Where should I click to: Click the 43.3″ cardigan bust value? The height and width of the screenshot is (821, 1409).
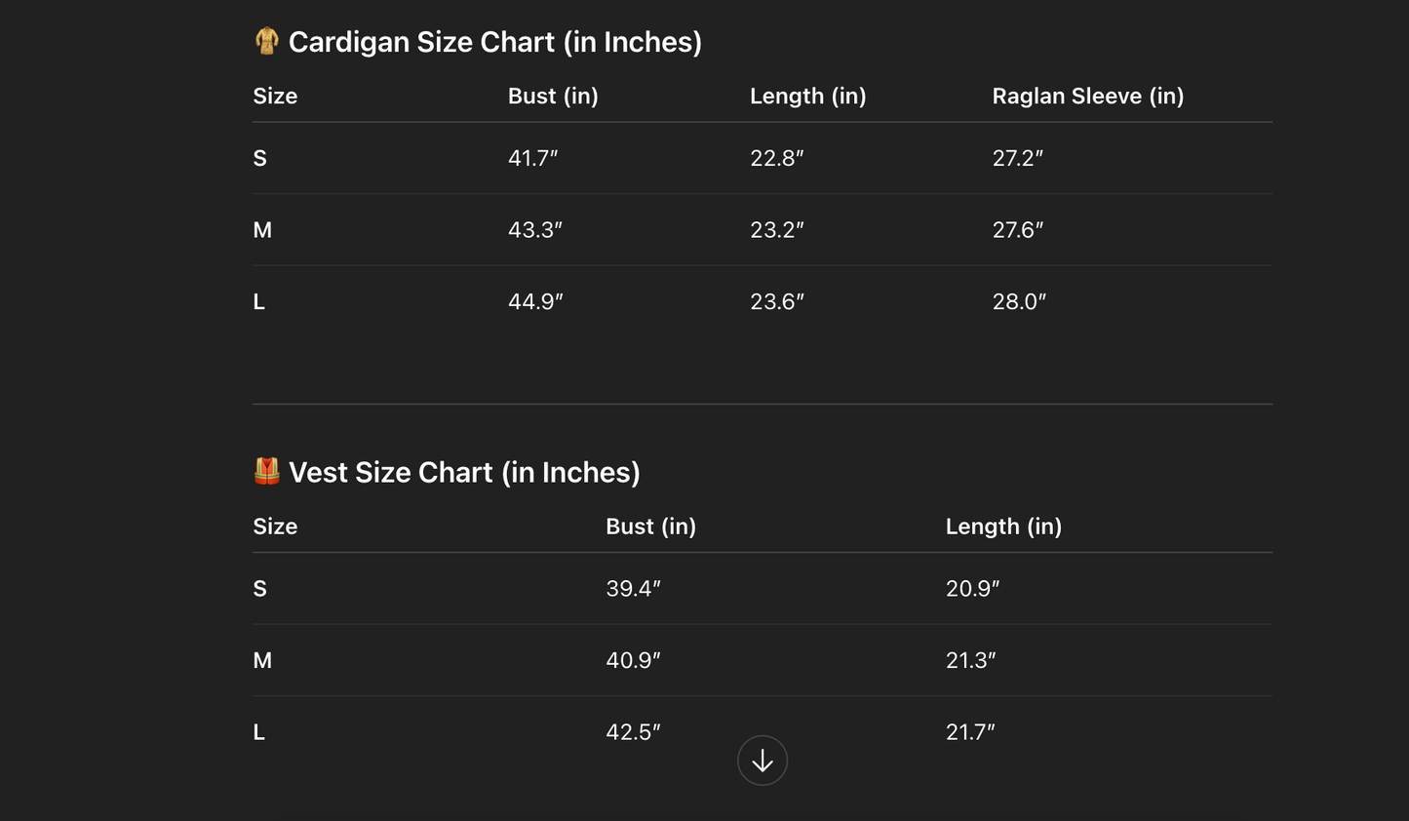coord(534,230)
